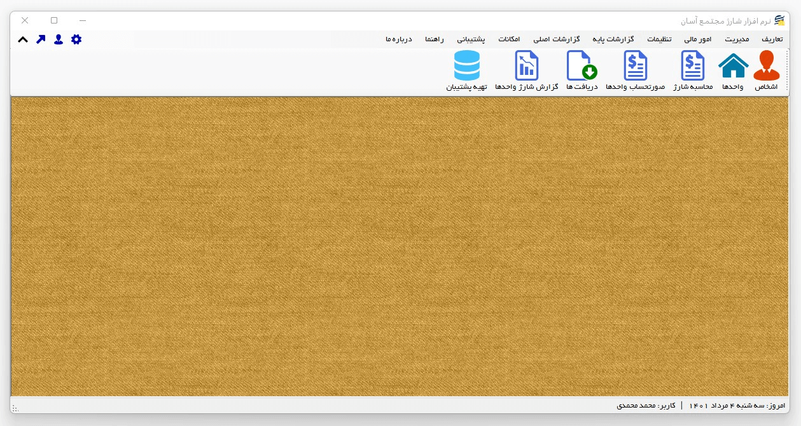Open the گزارشات اصلی menu
801x426 pixels.
point(556,39)
